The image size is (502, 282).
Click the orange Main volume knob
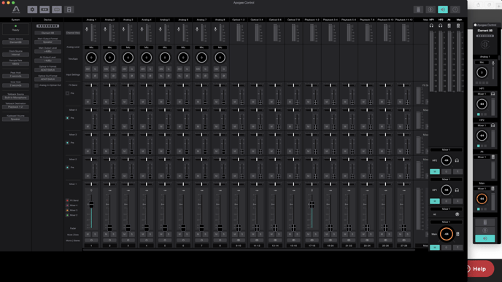(x=447, y=234)
